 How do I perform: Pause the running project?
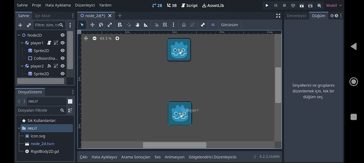(x=276, y=5)
